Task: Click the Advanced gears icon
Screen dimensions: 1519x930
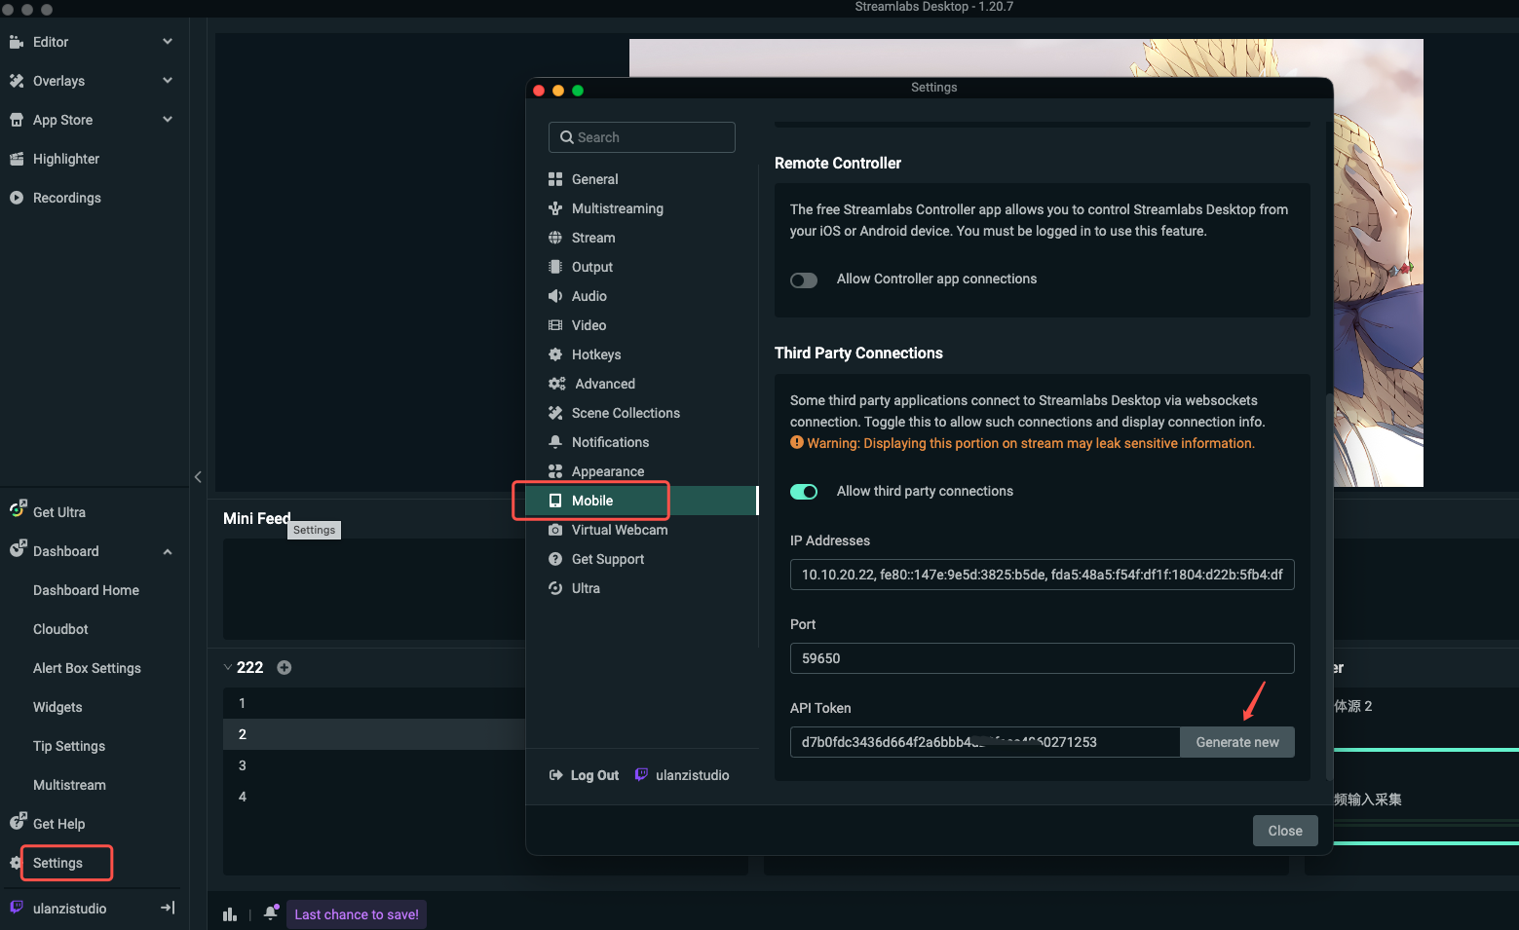Action: pyautogui.click(x=557, y=384)
